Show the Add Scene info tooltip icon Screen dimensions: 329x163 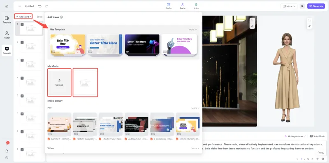61,17
